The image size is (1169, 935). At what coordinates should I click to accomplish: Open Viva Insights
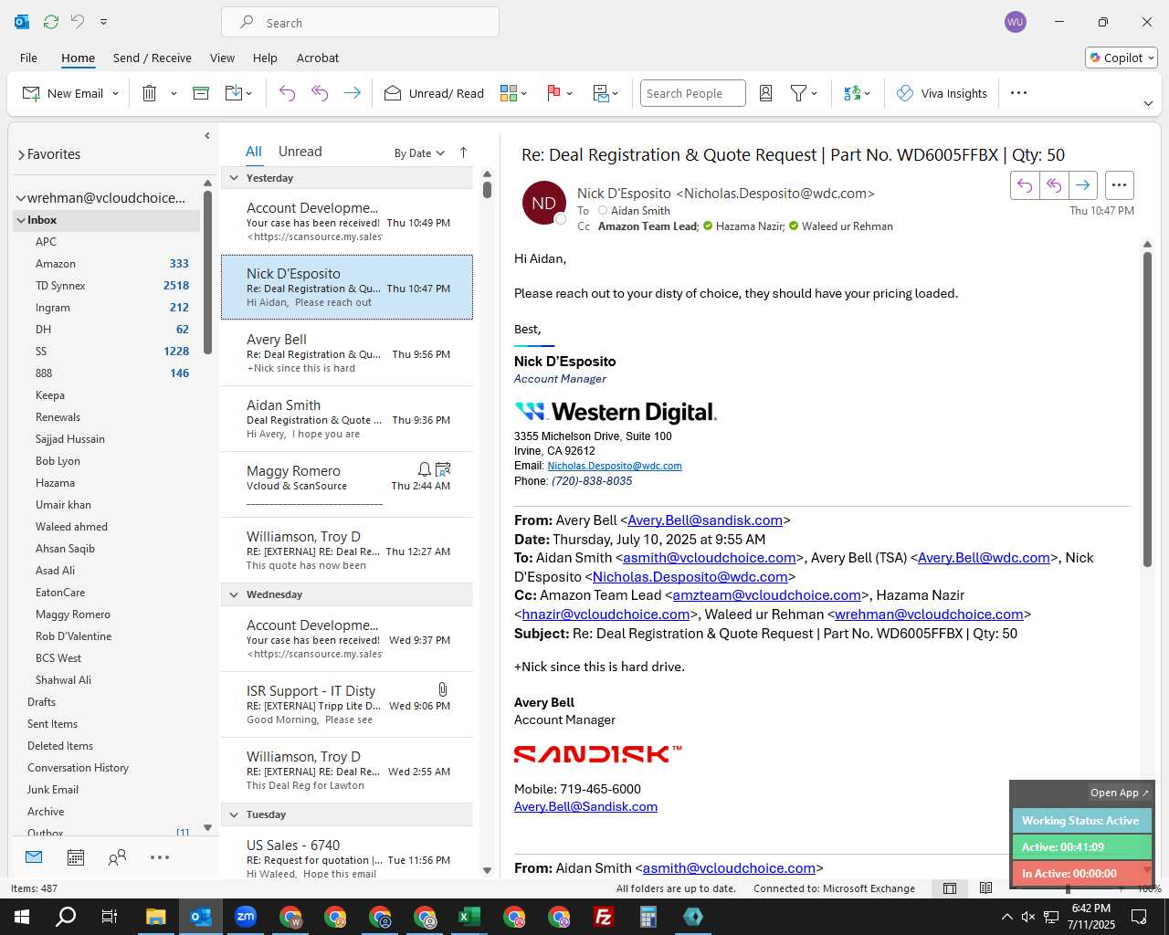click(x=942, y=93)
